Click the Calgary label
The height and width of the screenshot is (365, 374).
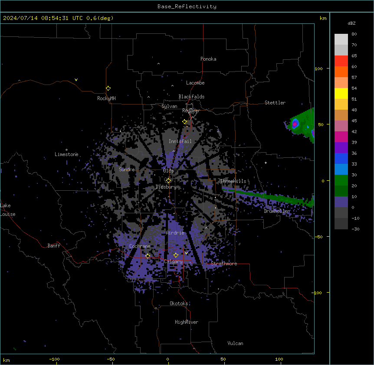[173, 261]
